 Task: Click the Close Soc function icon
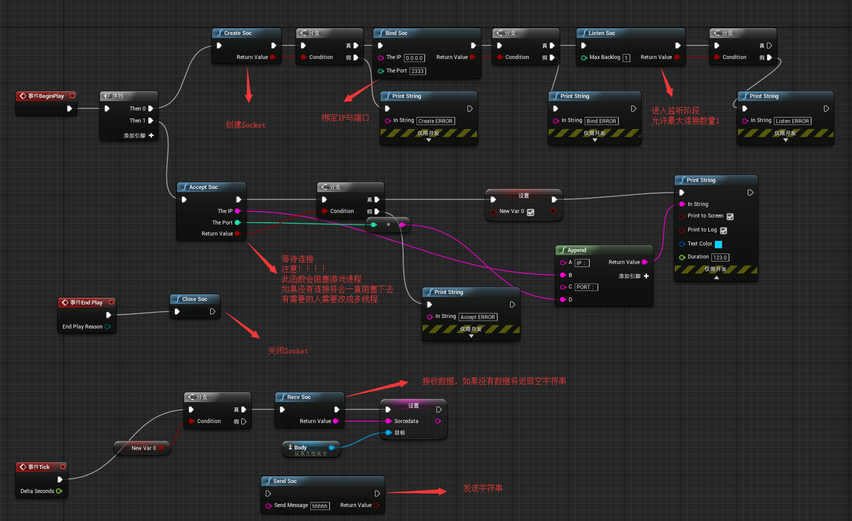tap(178, 299)
